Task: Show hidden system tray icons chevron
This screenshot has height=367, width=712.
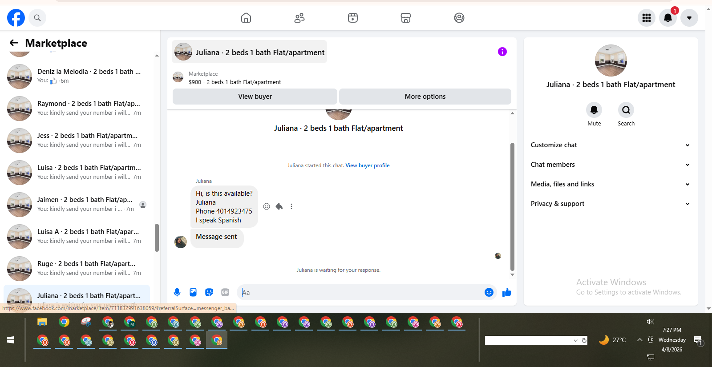Action: (639, 340)
